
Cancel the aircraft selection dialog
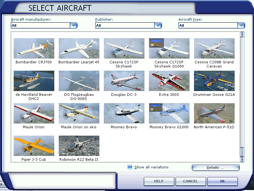[191, 181]
